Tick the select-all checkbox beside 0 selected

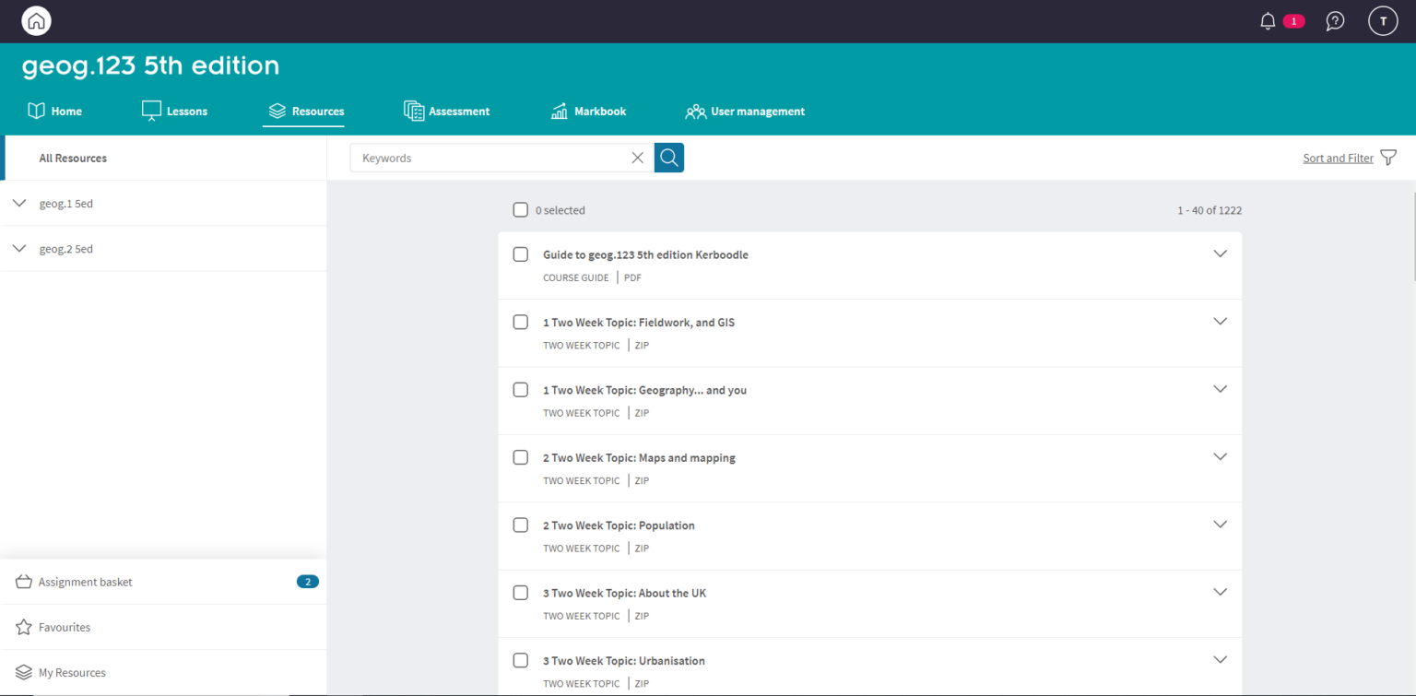tap(521, 210)
